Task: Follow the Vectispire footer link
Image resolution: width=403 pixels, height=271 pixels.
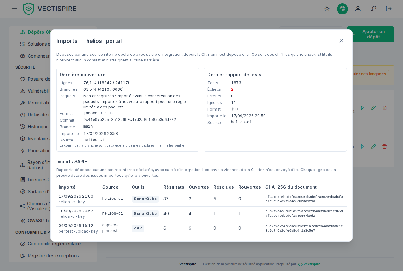Action: (309, 264)
